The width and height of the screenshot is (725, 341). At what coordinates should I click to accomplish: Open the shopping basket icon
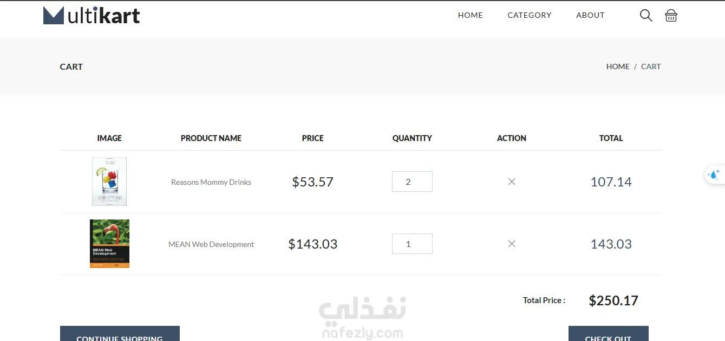671,15
